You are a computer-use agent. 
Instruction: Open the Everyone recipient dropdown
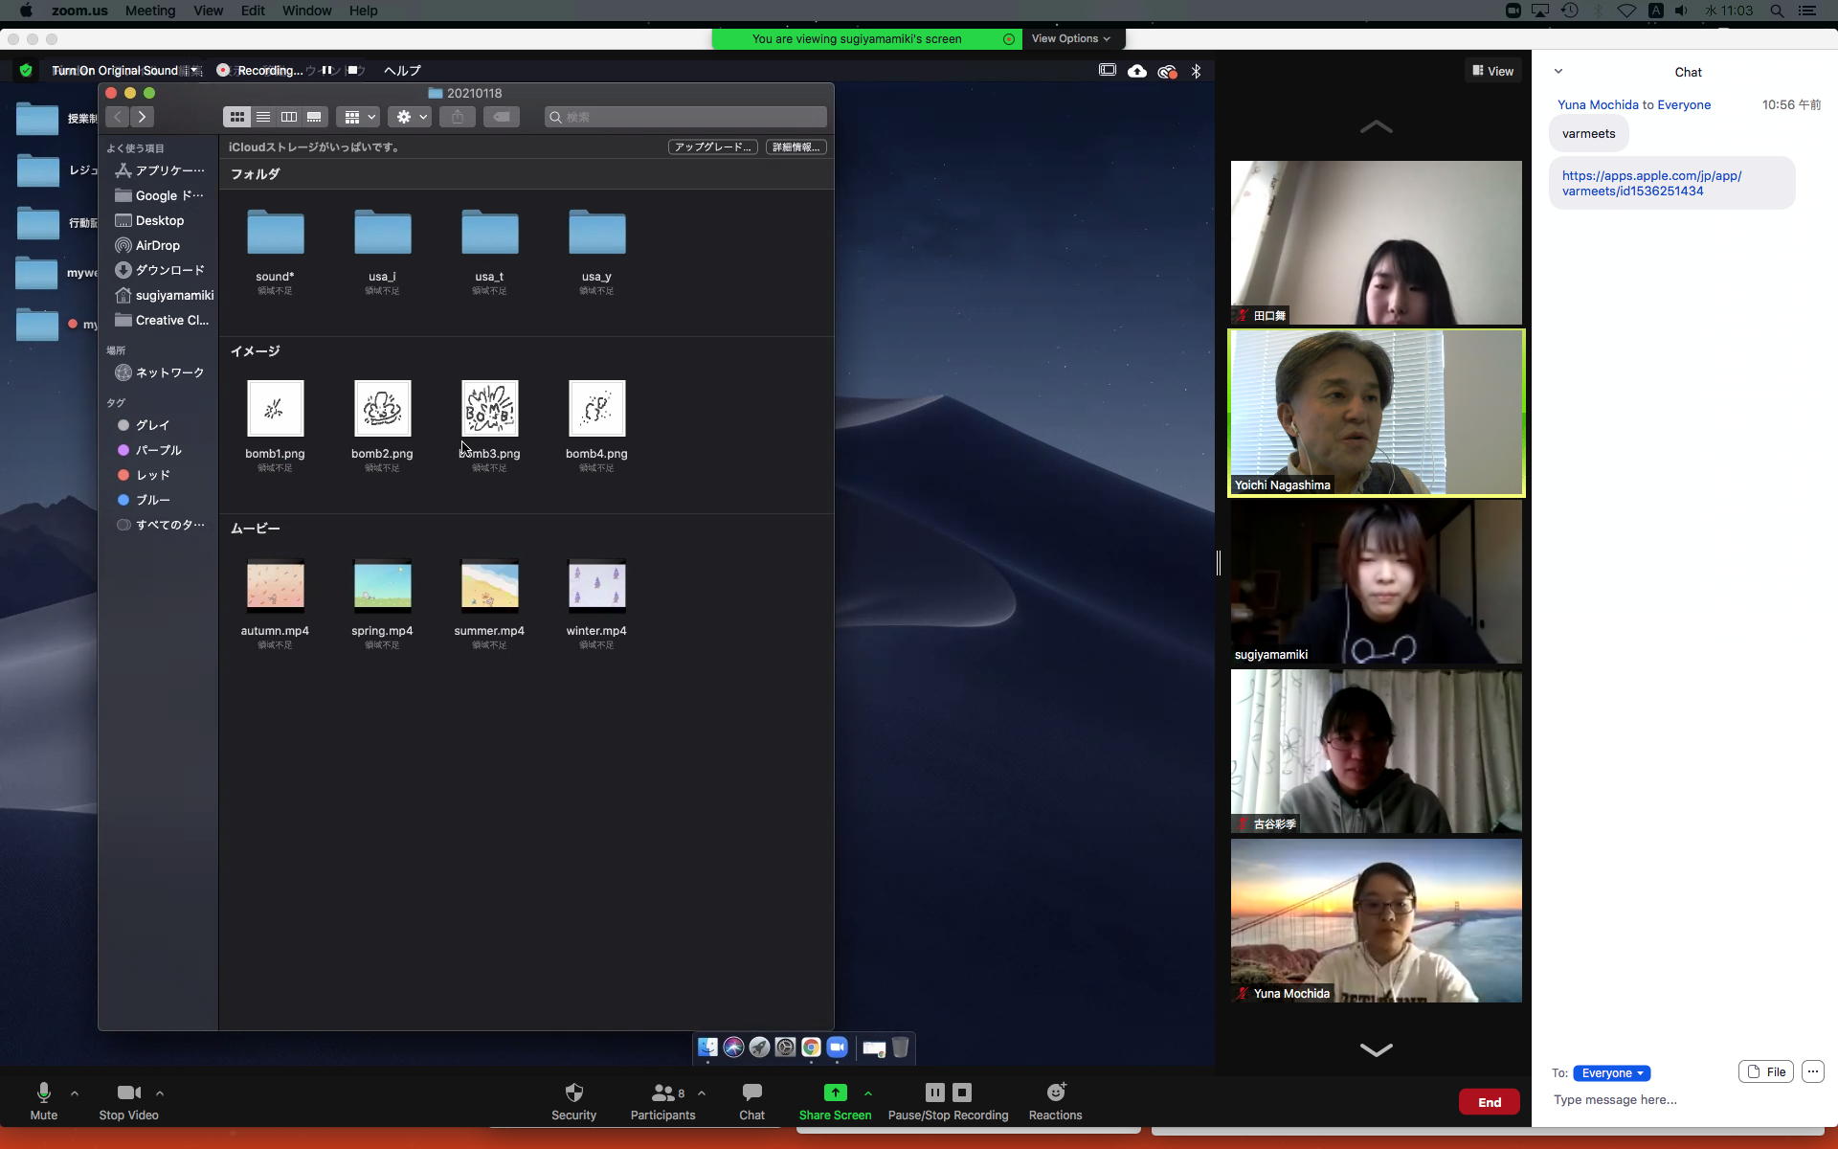[1611, 1073]
